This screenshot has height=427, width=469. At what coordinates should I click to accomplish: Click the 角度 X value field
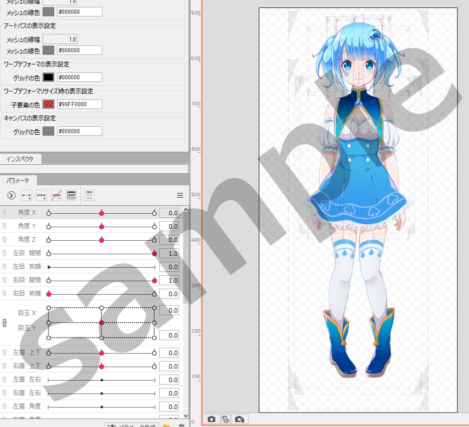pos(169,213)
